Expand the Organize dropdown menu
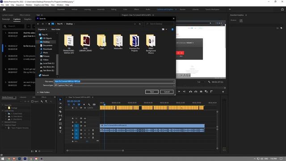 [x=42, y=30]
